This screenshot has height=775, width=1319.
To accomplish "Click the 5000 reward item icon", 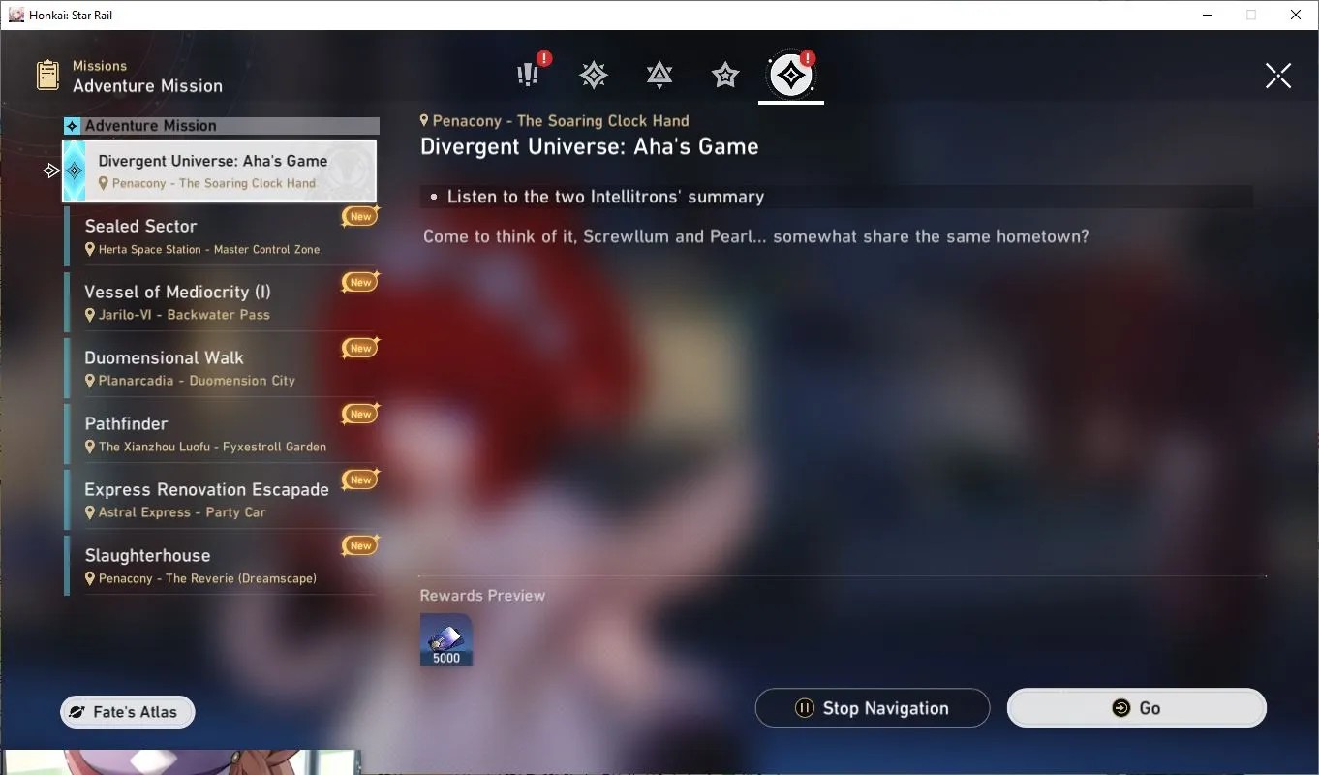I will (446, 639).
